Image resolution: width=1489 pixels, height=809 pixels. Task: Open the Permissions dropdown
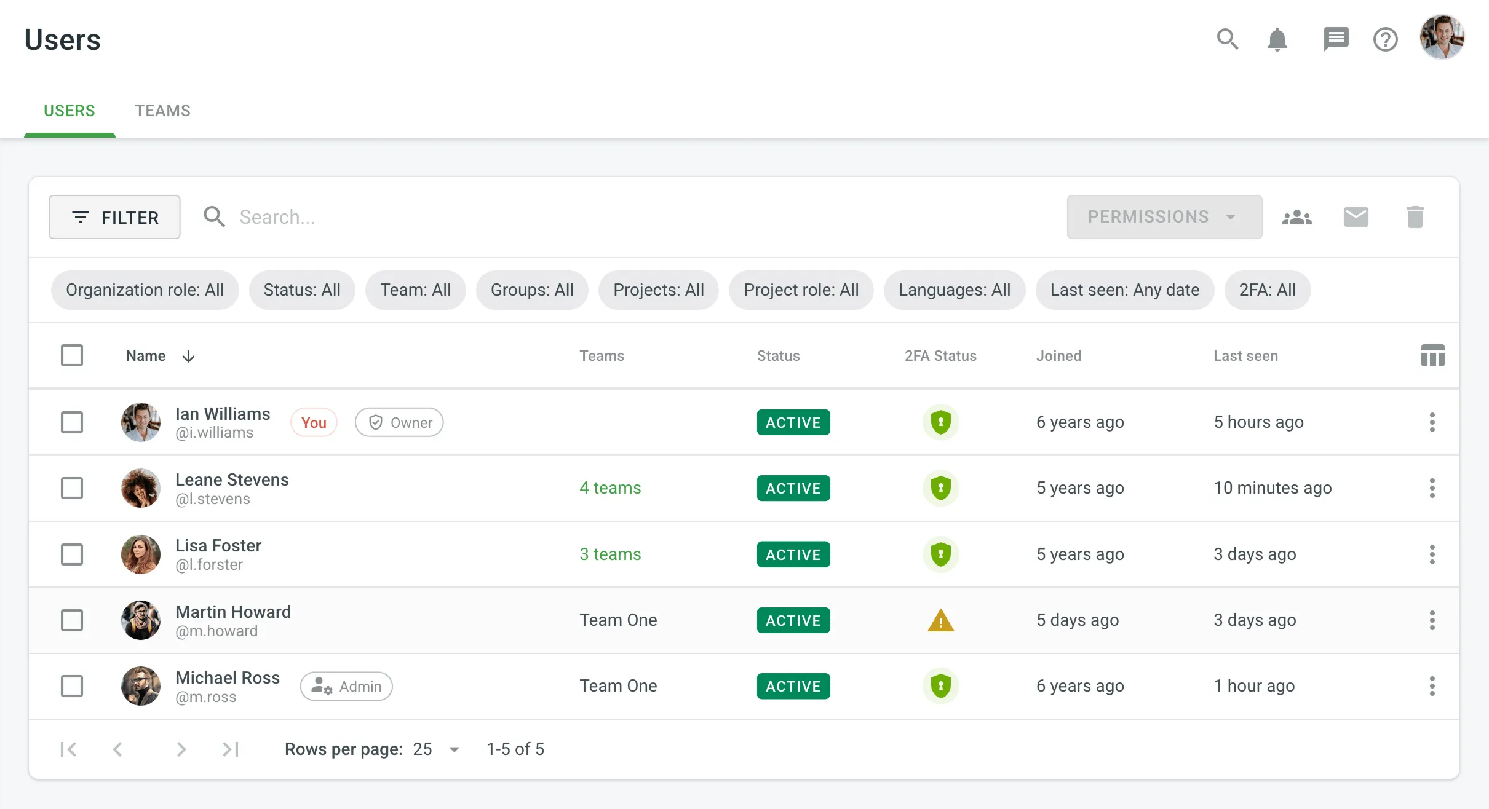(1164, 216)
